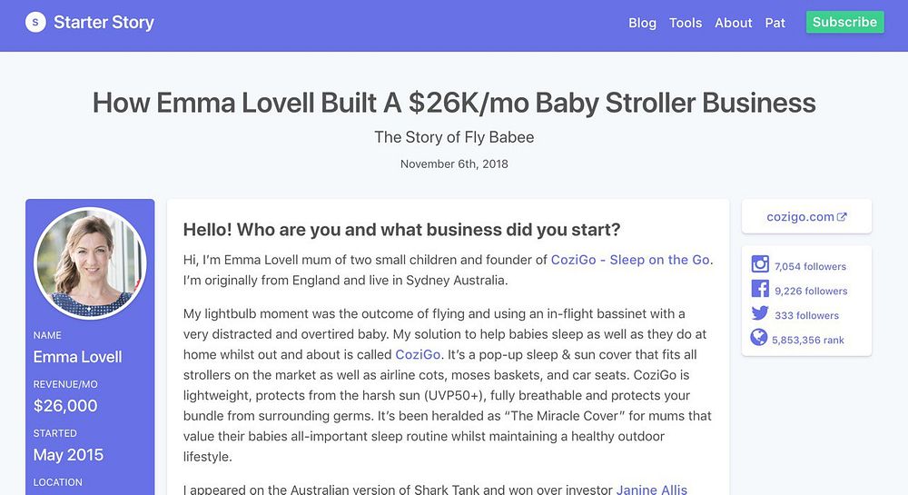Click the 7,054 followers Instagram count

[809, 266]
